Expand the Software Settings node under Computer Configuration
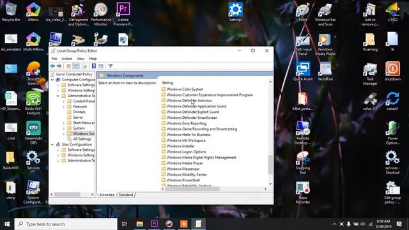The height and width of the screenshot is (230, 409). tap(58, 85)
